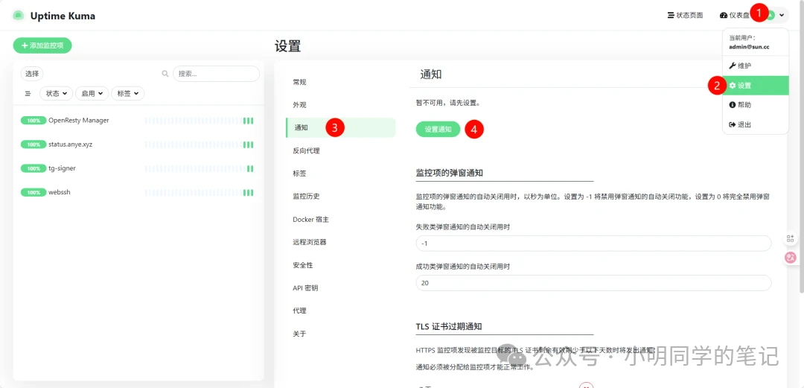The height and width of the screenshot is (388, 804).
Task: Open the 状态页面 status page
Action: point(685,16)
